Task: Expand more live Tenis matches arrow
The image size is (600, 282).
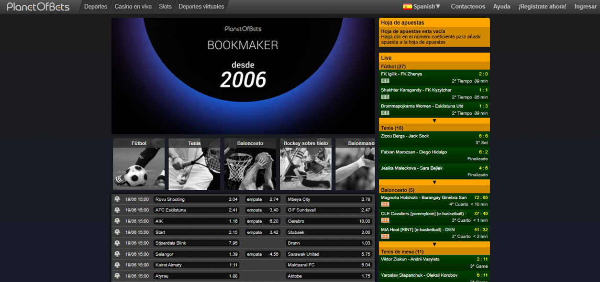Action: click(x=434, y=183)
